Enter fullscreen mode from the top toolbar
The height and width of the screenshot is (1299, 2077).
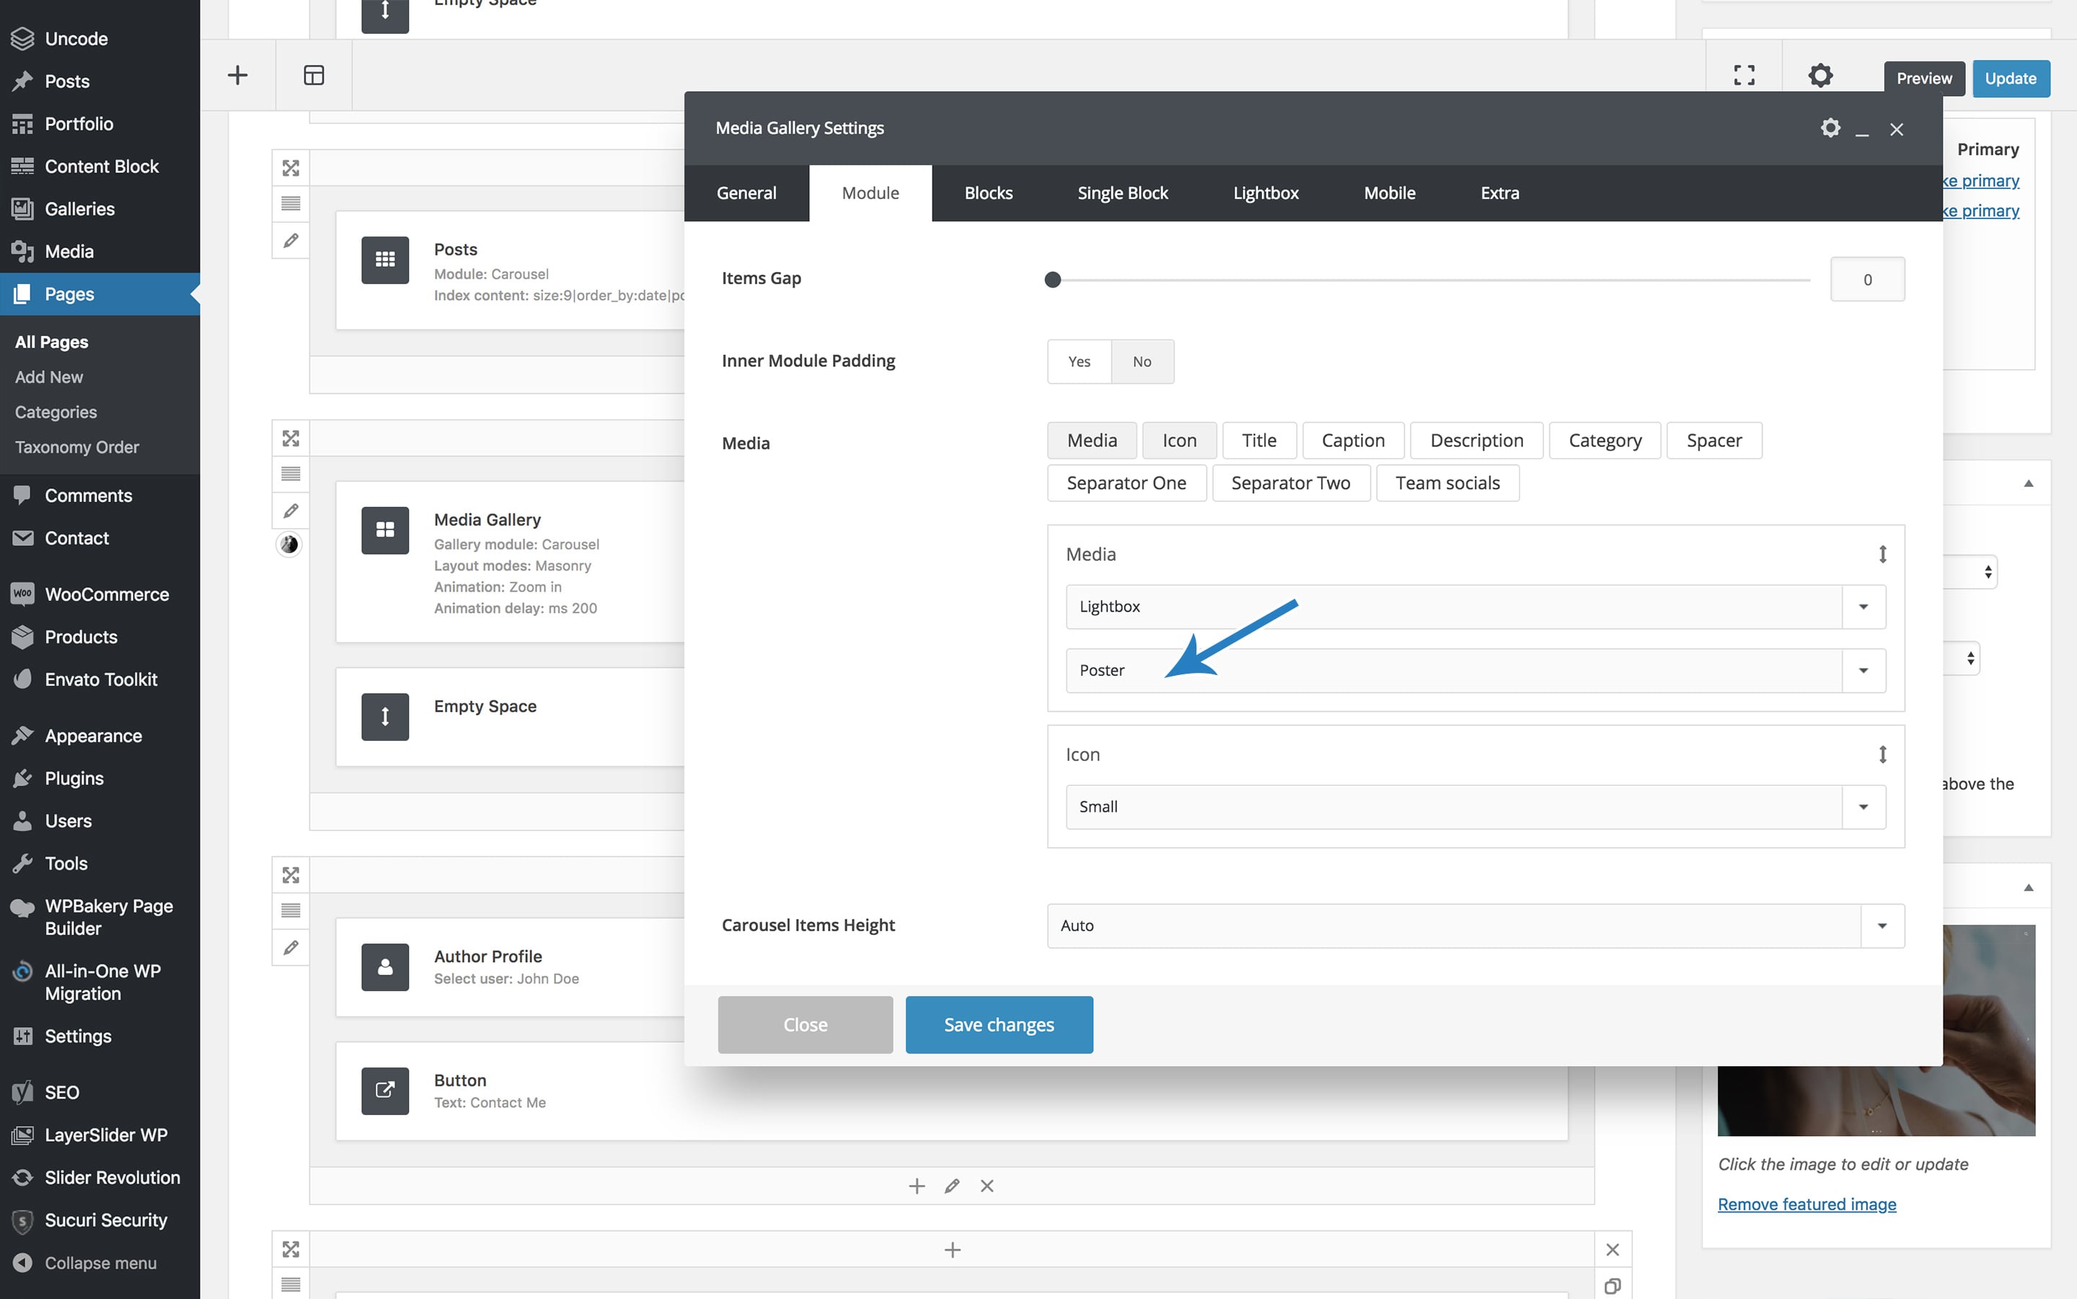pyautogui.click(x=1744, y=76)
